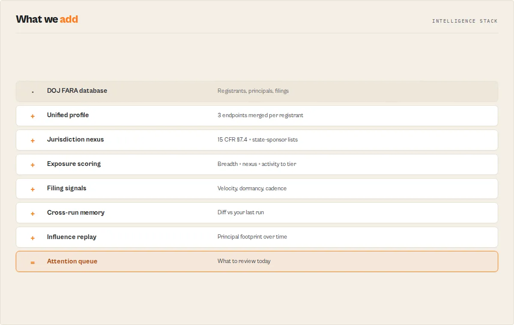Select the Cross-run memory label
The width and height of the screenshot is (514, 325).
coord(76,213)
